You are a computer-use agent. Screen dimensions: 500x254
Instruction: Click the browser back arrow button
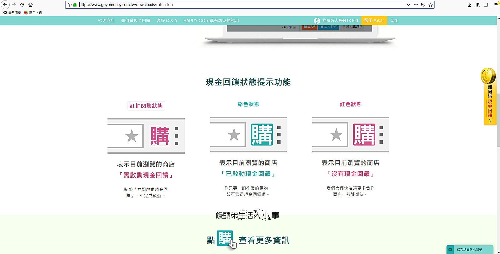click(x=5, y=5)
